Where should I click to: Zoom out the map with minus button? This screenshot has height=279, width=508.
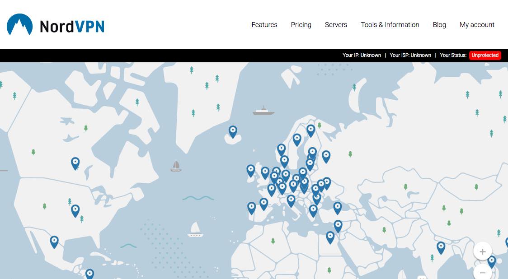point(482,272)
